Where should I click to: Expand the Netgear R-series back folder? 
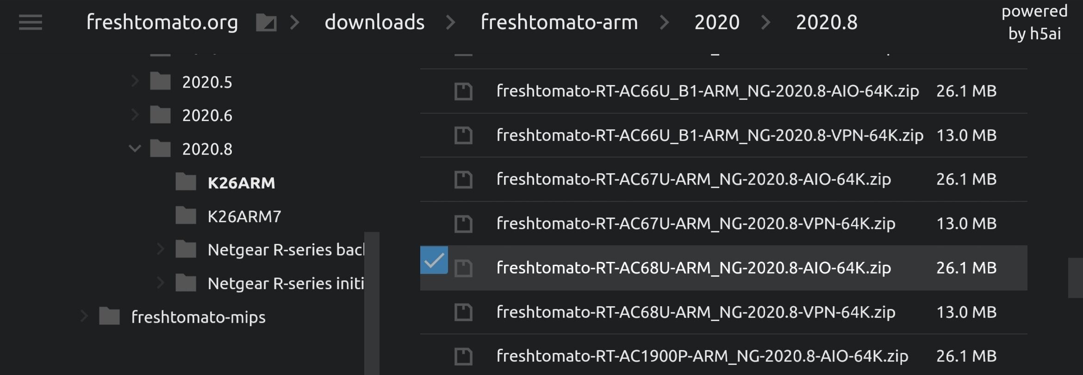tap(160, 249)
